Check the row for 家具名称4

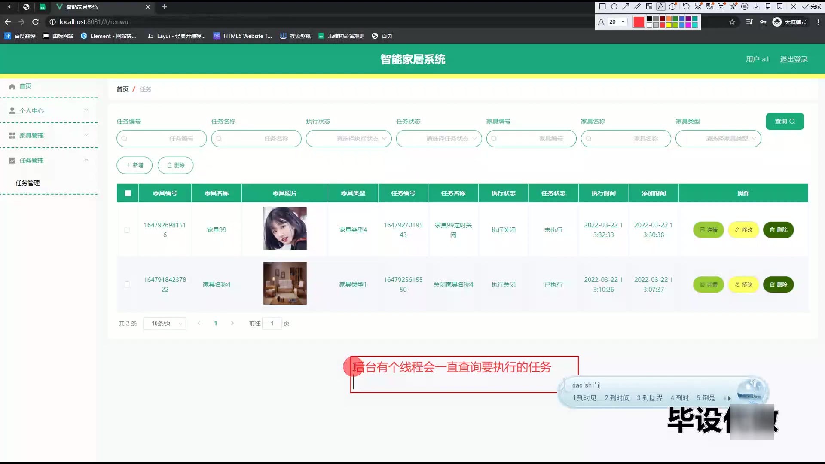click(x=127, y=284)
